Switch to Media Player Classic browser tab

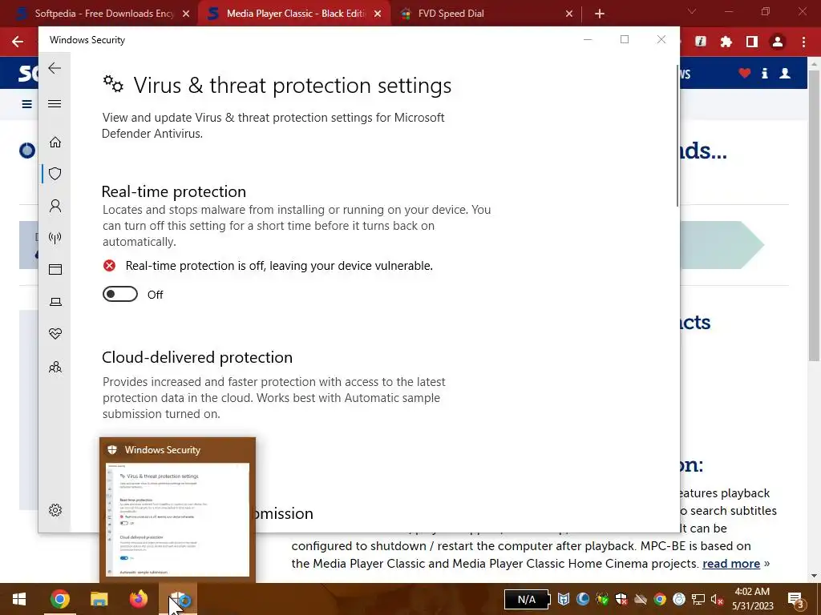pyautogui.click(x=295, y=14)
